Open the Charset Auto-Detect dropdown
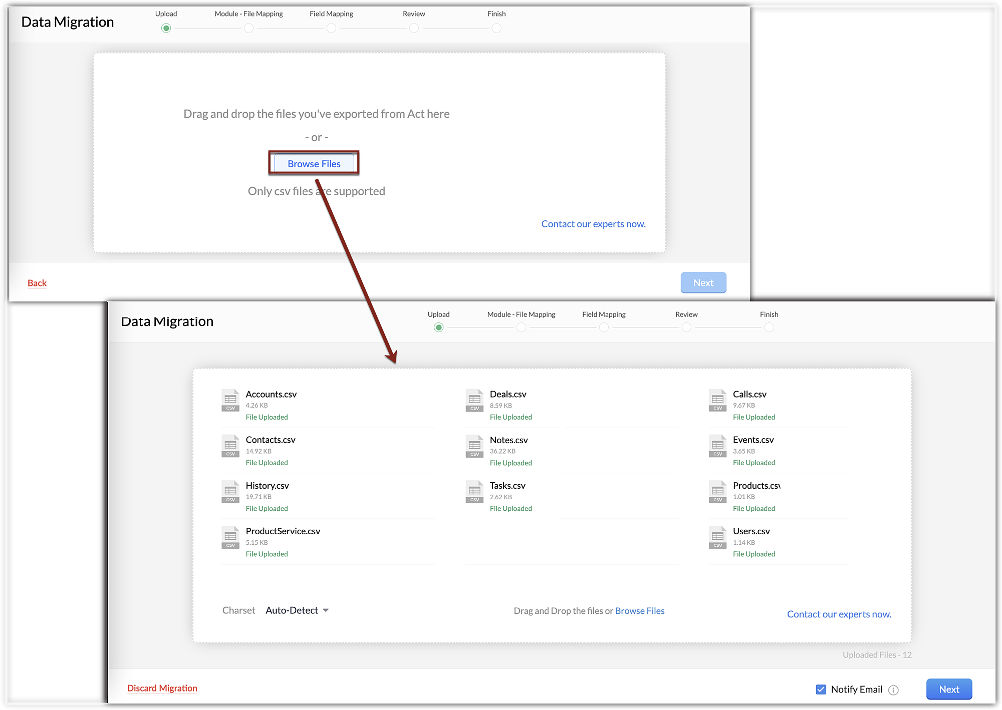Viewport: 1002px width, 710px height. 292,610
